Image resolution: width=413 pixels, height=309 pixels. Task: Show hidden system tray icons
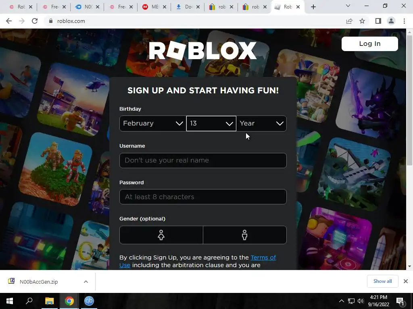[341, 301]
